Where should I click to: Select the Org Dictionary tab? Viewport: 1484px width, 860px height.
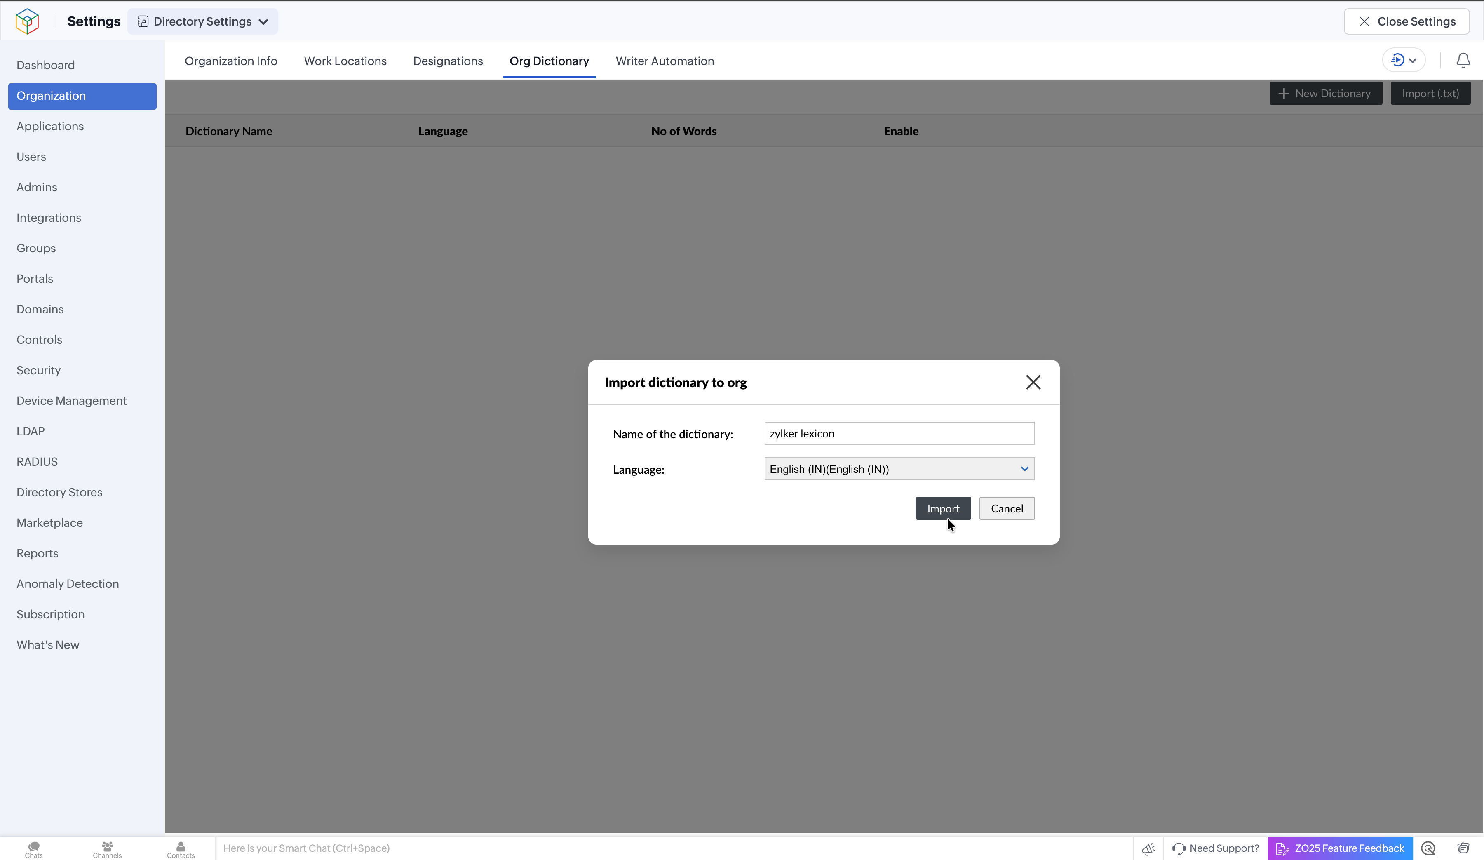[x=549, y=61]
